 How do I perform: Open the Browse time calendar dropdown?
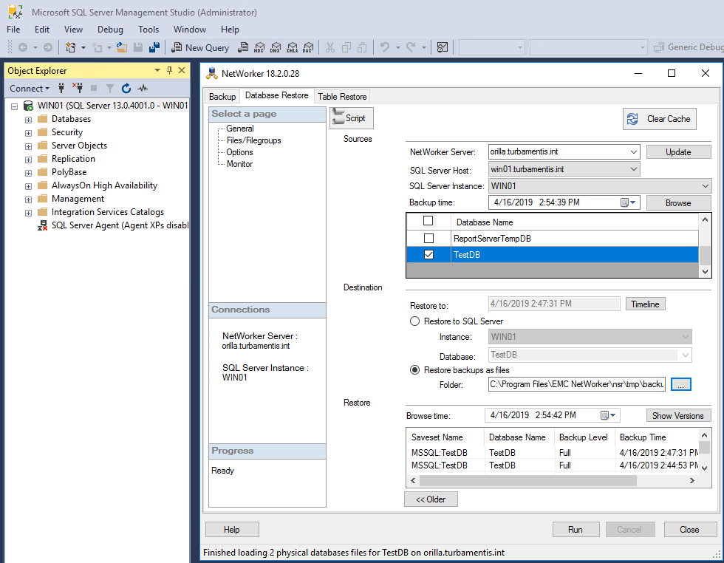(608, 415)
